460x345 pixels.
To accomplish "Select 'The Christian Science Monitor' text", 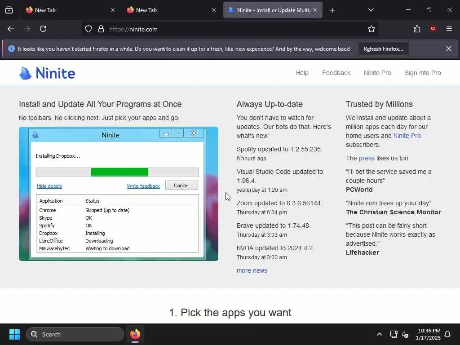I will [394, 212].
